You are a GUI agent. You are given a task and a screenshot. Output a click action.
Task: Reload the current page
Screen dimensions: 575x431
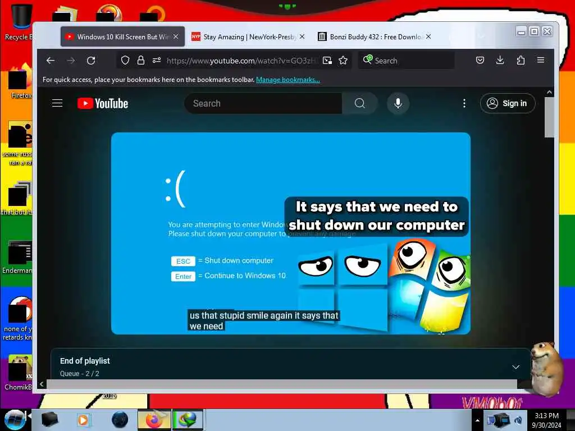[91, 61]
